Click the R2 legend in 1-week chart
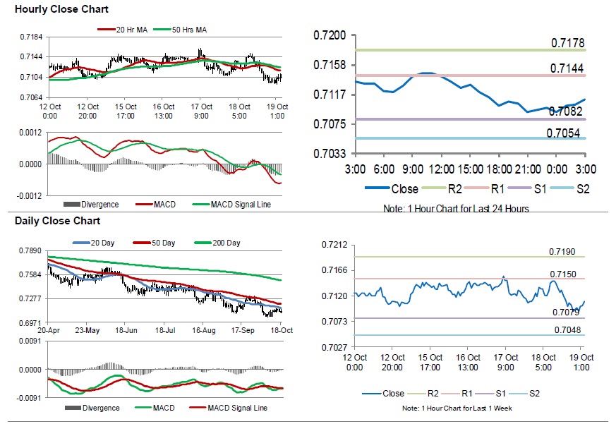Screen dimensions: 616x424 (423, 394)
